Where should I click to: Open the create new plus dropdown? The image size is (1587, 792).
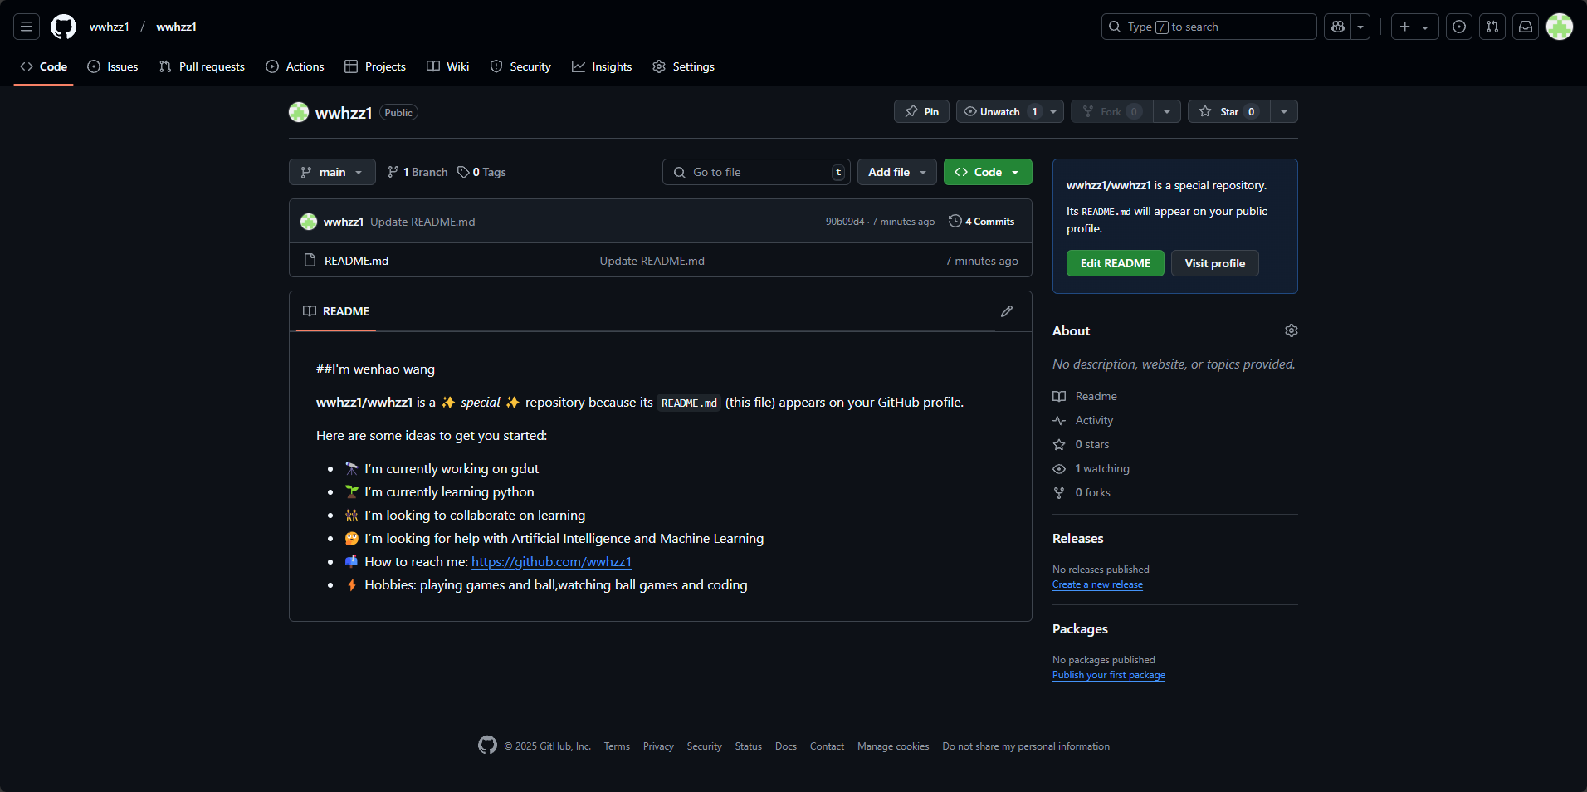pyautogui.click(x=1414, y=27)
